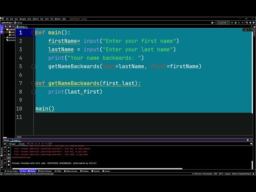Click fold end marker on line 5
Screen dimensions: 256x192
coord(33,66)
